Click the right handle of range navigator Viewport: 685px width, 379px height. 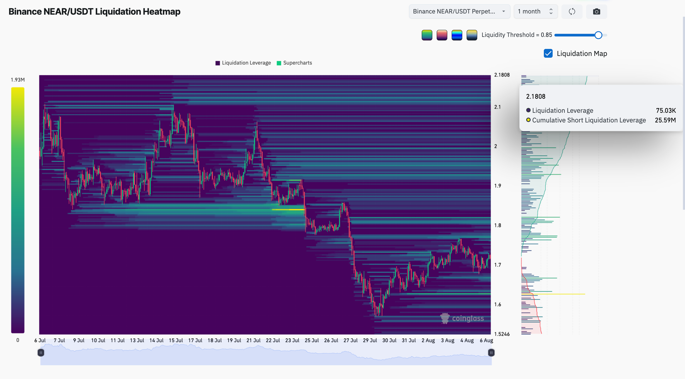point(491,353)
